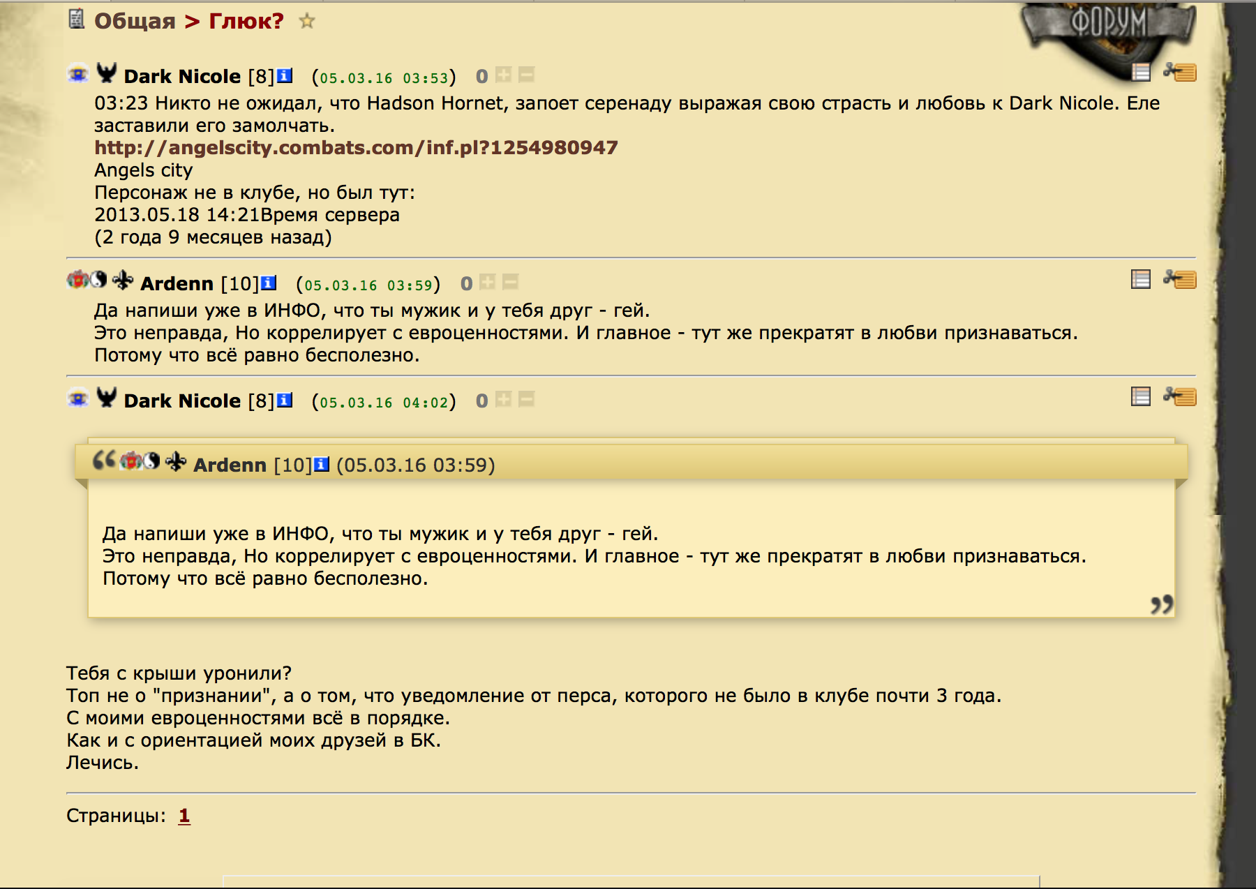1256x889 pixels.
Task: Click quote-reply icon on the first post
Action: 1180,71
